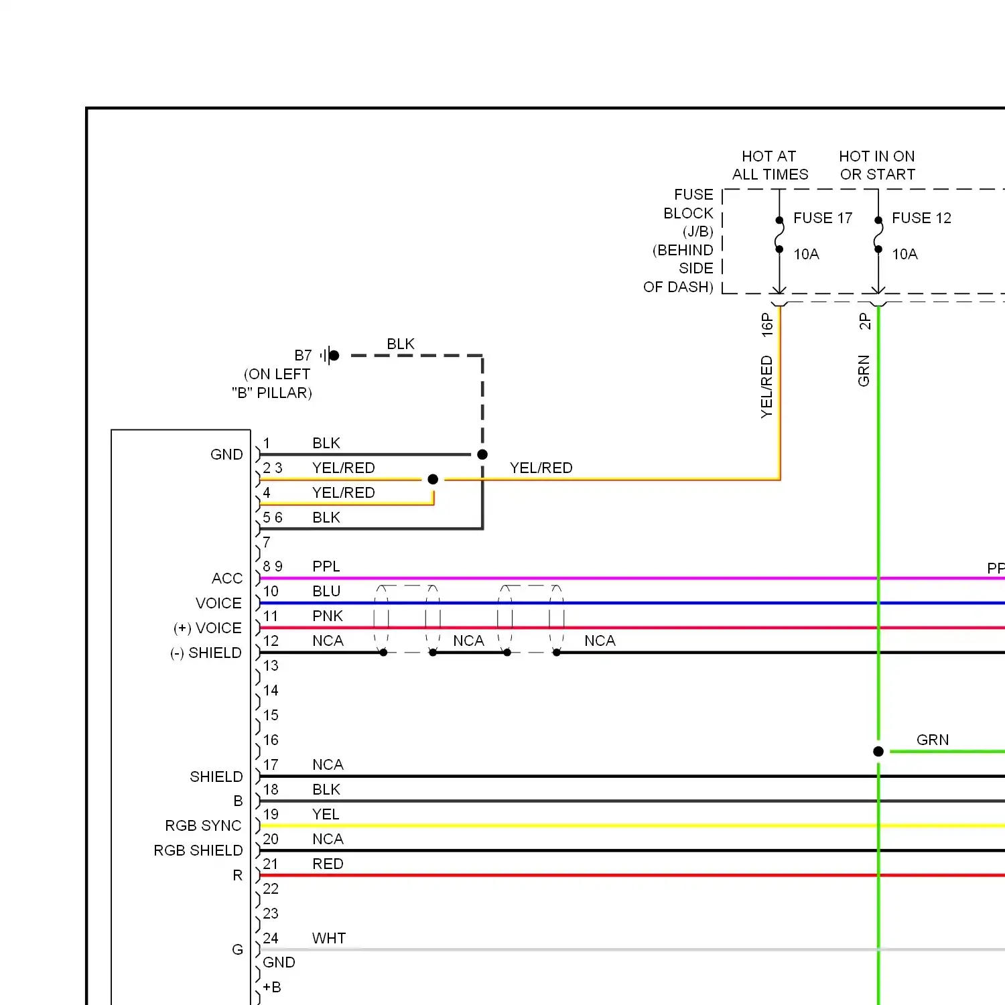The height and width of the screenshot is (1005, 1005).
Task: Click the "PPL" wire label at pins 8 9
Action: (x=326, y=566)
